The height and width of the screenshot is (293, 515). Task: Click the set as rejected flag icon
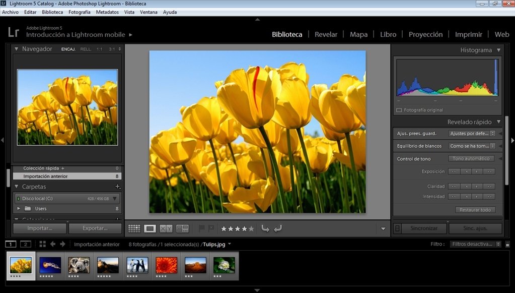(212, 228)
